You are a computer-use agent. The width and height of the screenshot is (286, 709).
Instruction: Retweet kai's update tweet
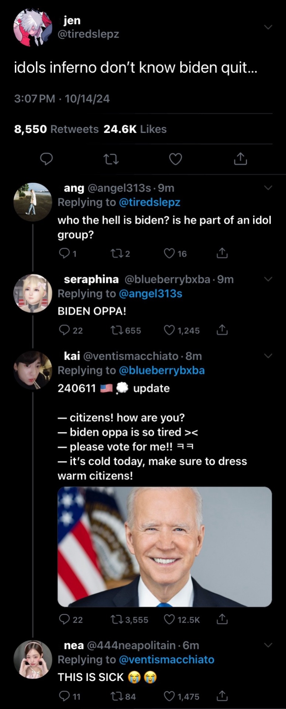click(x=116, y=619)
